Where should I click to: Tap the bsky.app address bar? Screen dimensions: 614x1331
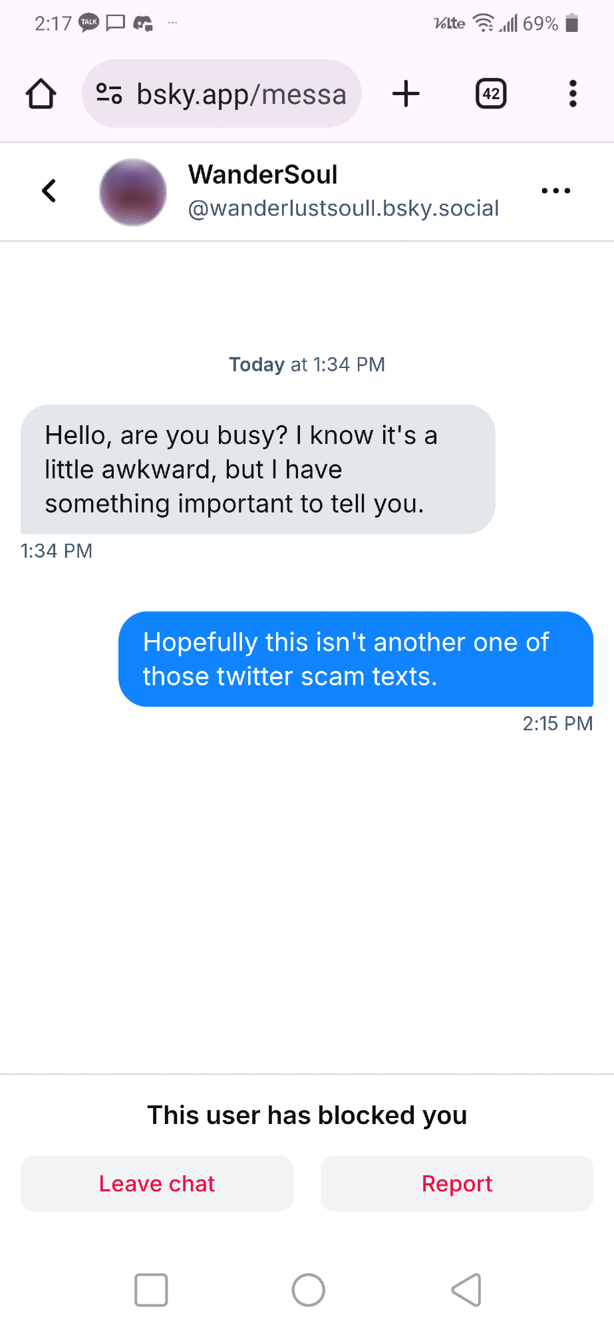pyautogui.click(x=241, y=94)
